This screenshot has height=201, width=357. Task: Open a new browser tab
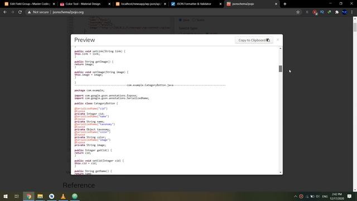point(285,4)
